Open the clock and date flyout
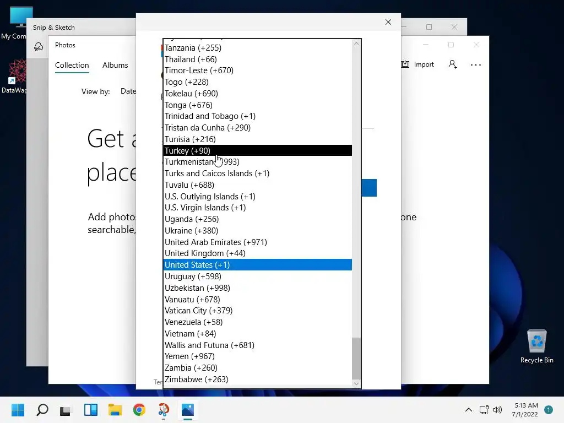564x423 pixels. click(525, 410)
